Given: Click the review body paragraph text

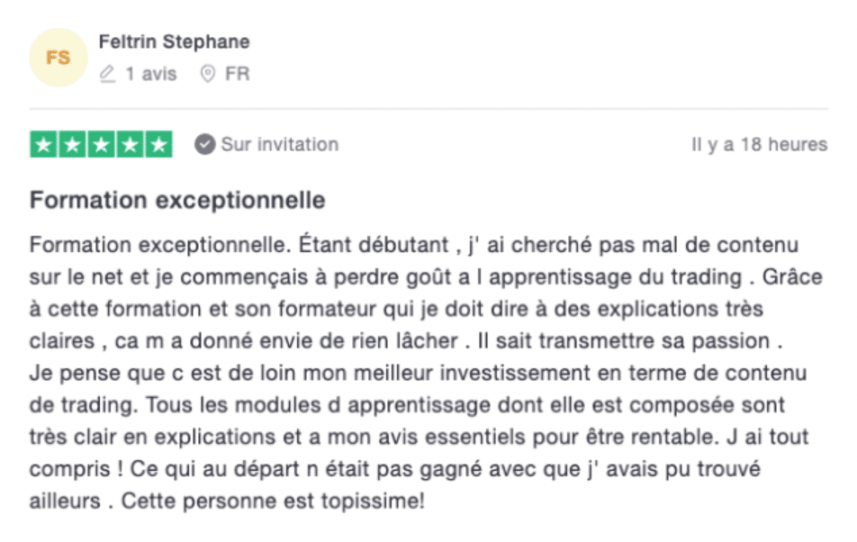Looking at the screenshot, I should tap(426, 373).
